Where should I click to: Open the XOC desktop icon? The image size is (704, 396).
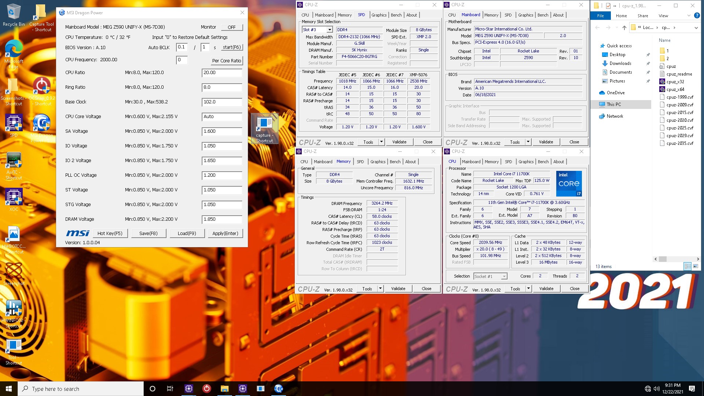14,200
